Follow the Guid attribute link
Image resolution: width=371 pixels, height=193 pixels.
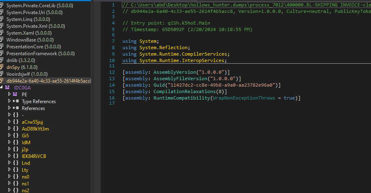(x=159, y=85)
